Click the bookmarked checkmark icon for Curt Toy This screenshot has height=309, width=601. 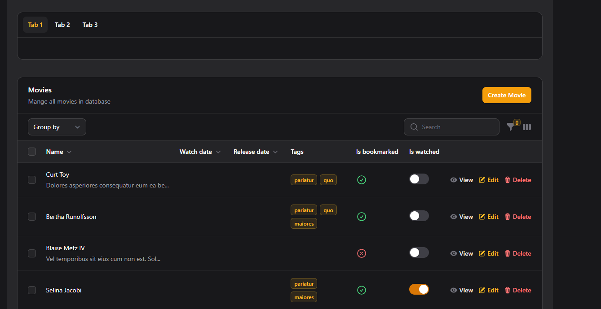(362, 180)
